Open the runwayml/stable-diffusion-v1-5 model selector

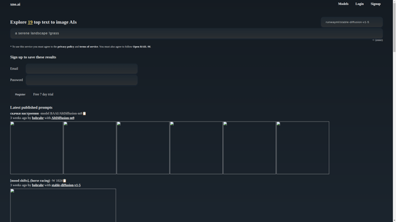click(x=351, y=22)
